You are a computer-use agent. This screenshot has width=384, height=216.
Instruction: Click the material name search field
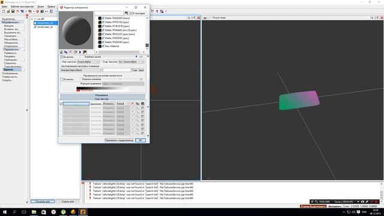[x=109, y=13]
